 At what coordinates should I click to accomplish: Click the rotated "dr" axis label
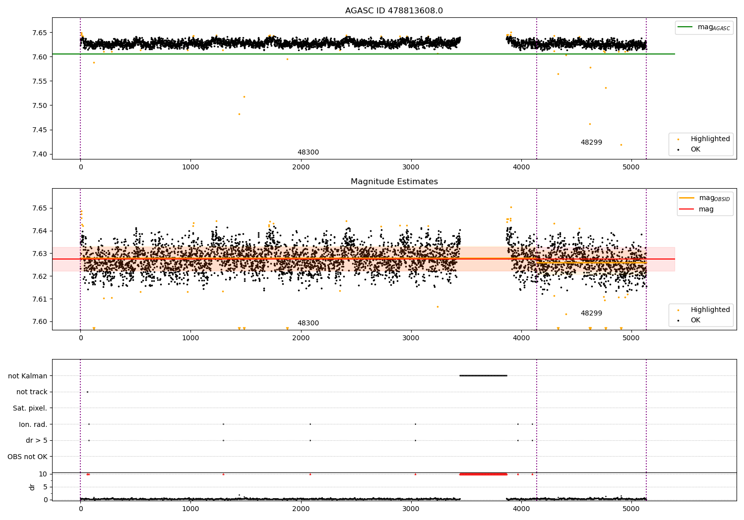[x=32, y=487]
